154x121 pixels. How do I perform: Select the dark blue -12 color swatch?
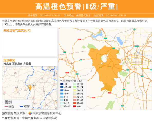coord(62,84)
